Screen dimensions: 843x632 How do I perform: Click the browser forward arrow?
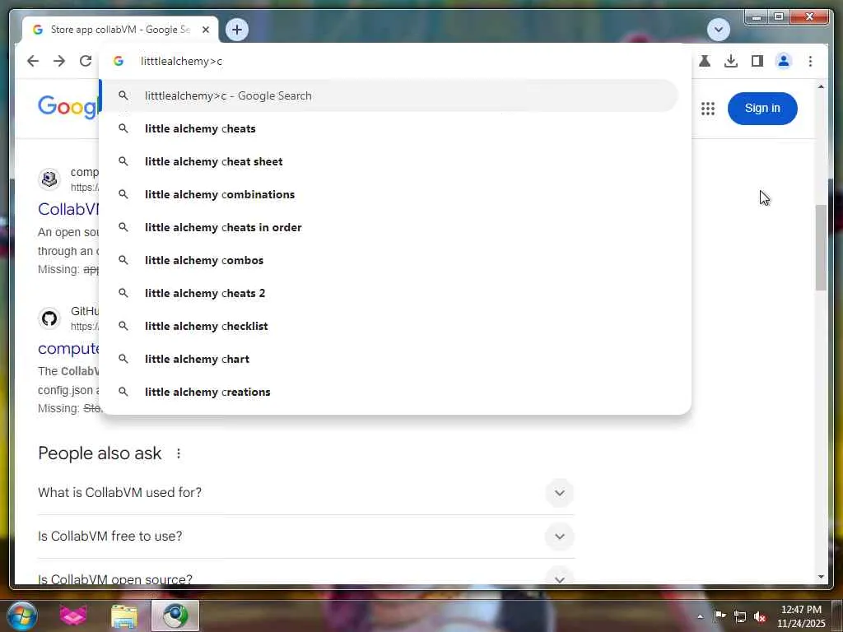(x=59, y=61)
